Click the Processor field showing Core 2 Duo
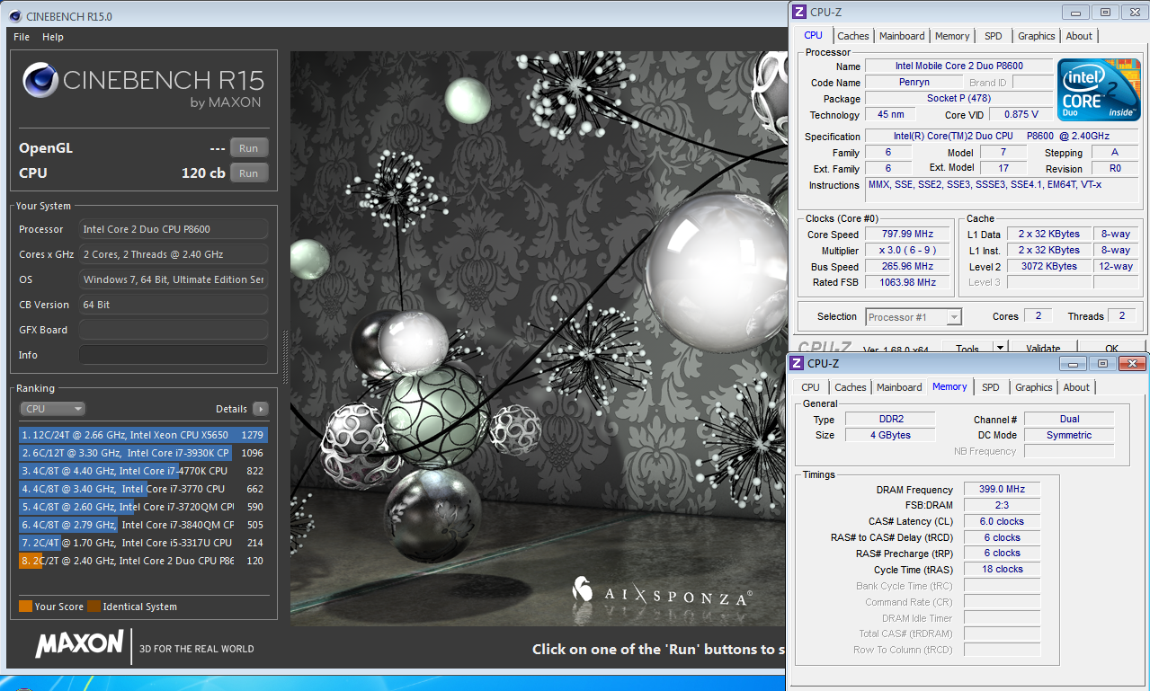The image size is (1150, 691). pyautogui.click(x=174, y=229)
